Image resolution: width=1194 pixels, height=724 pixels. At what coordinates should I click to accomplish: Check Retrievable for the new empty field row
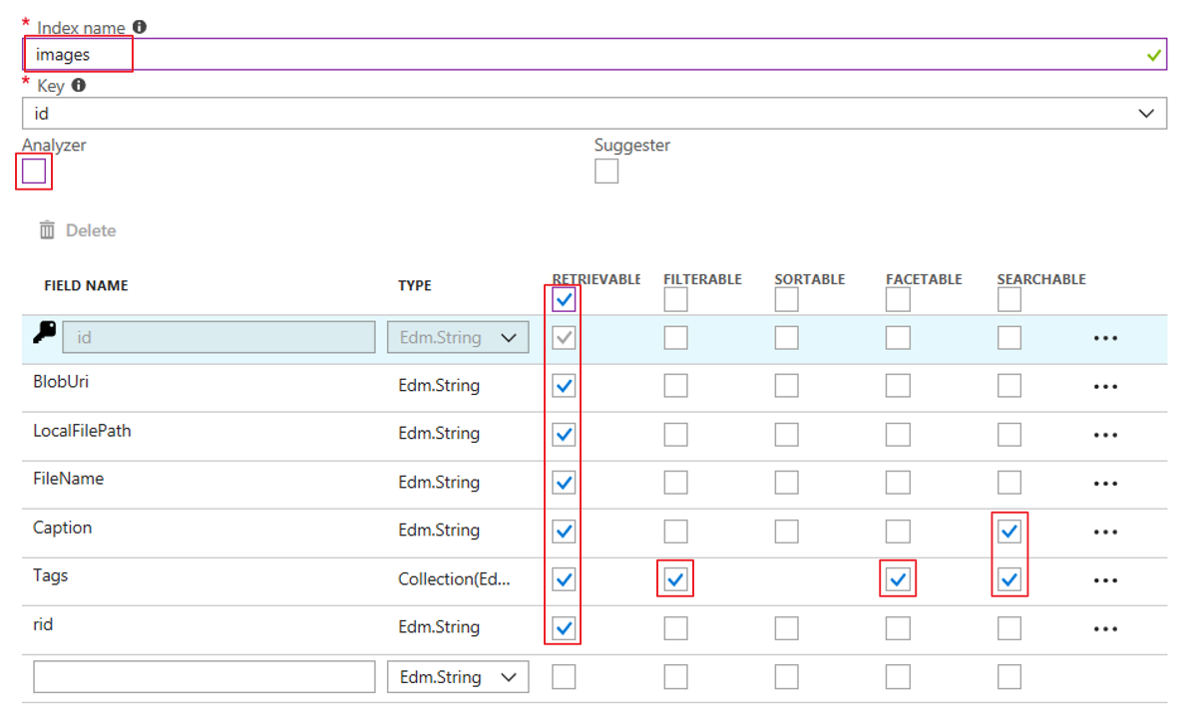[x=564, y=677]
